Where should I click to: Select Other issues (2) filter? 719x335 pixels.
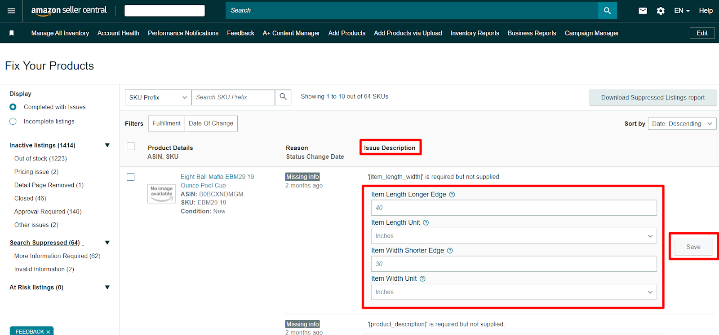(36, 225)
